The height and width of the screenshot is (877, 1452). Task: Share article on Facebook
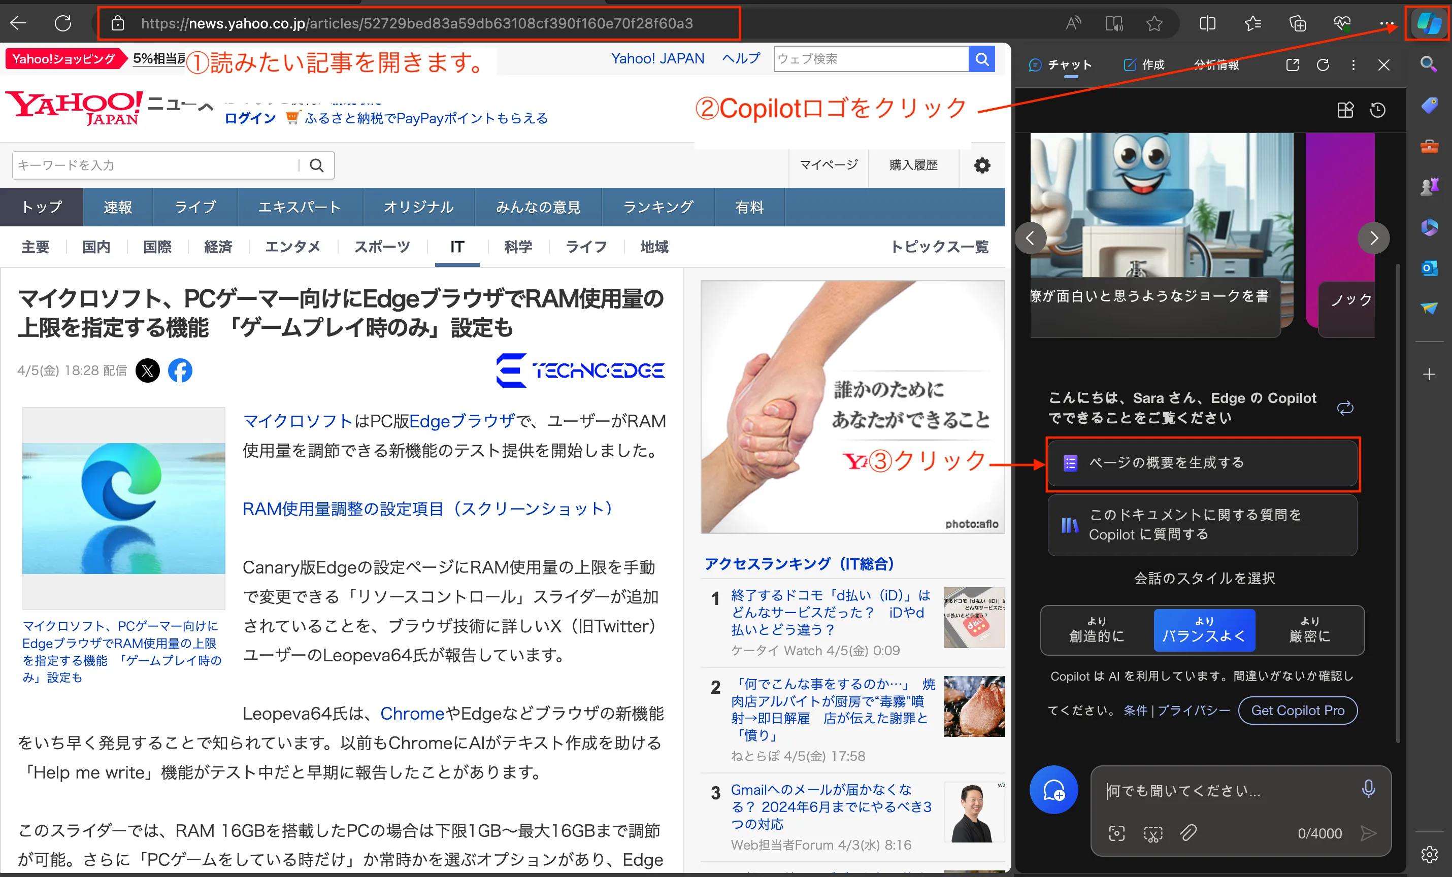click(180, 370)
